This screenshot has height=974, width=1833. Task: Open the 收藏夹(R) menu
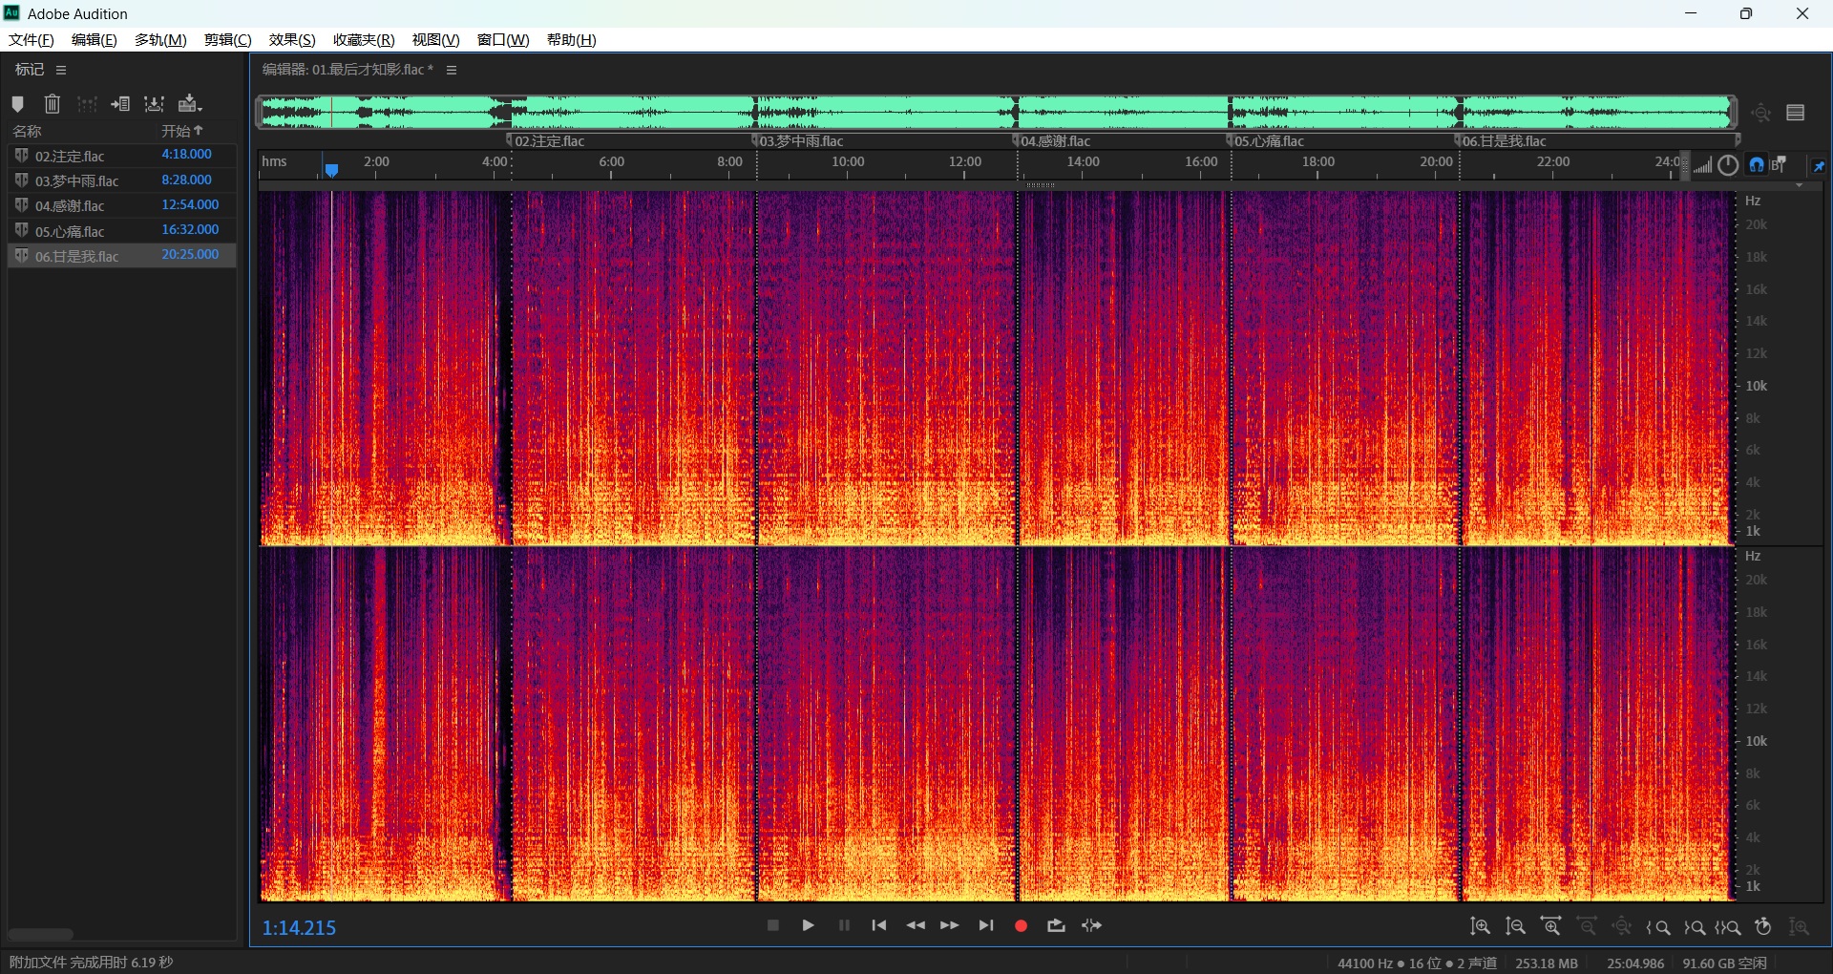[x=363, y=39]
